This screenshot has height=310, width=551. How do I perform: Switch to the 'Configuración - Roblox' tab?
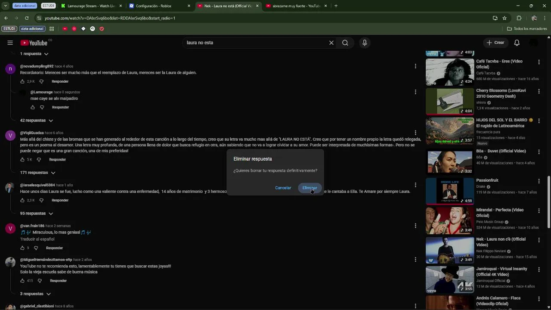click(x=159, y=6)
